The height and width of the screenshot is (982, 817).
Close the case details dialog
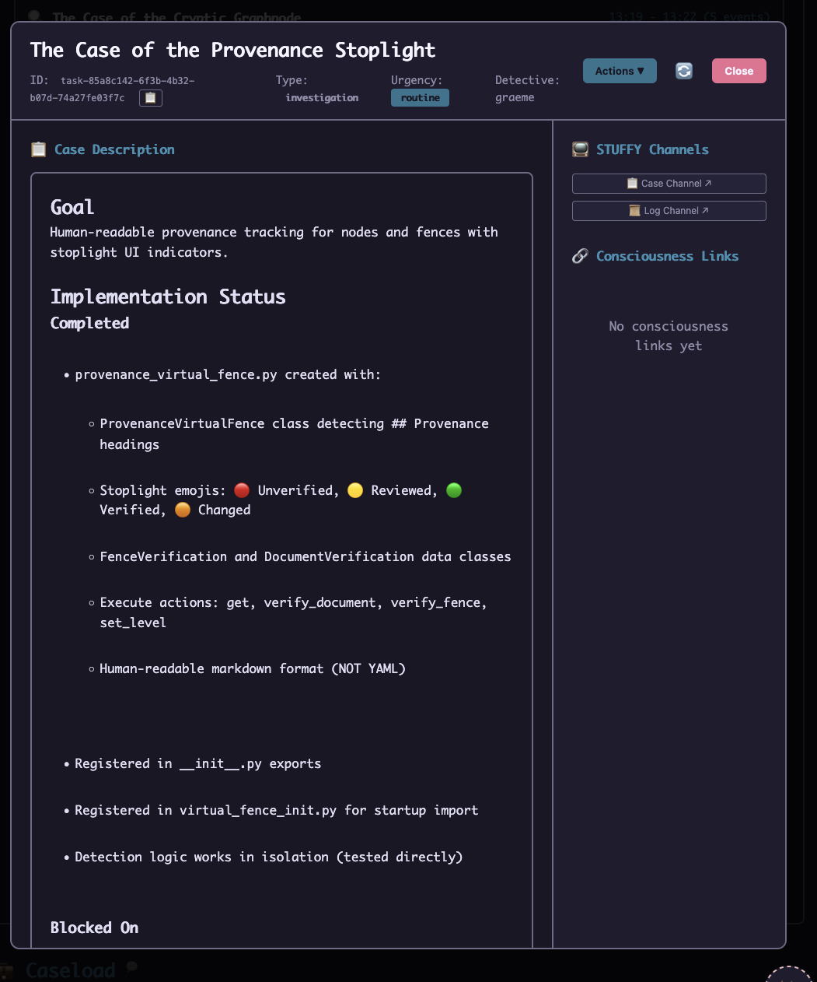click(x=738, y=71)
